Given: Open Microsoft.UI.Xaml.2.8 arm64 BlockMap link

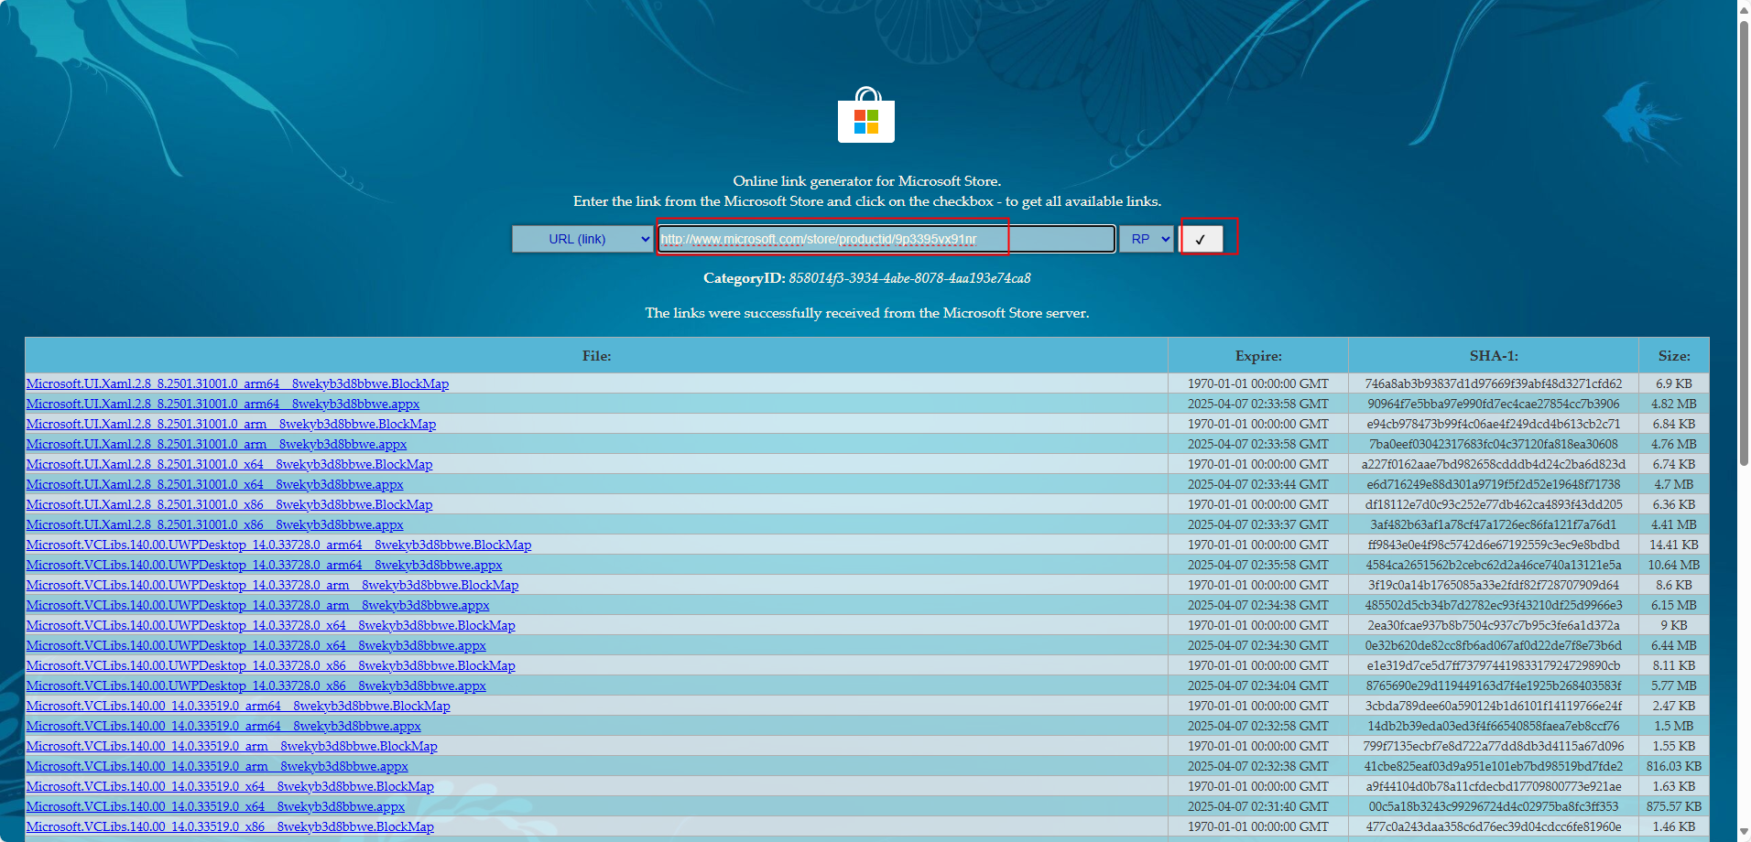Looking at the screenshot, I should [237, 383].
